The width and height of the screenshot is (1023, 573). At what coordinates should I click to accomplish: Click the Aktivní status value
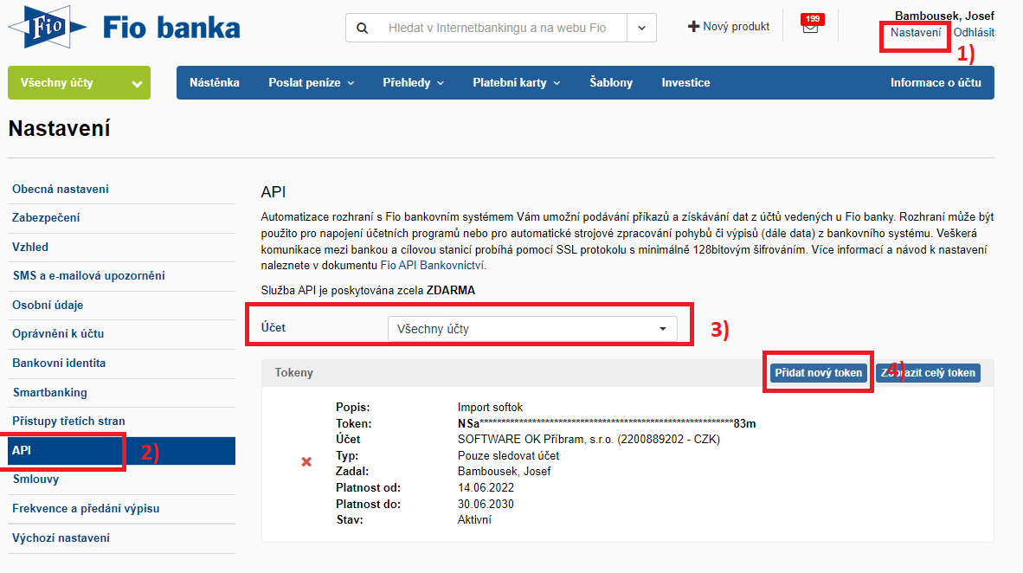tap(474, 520)
